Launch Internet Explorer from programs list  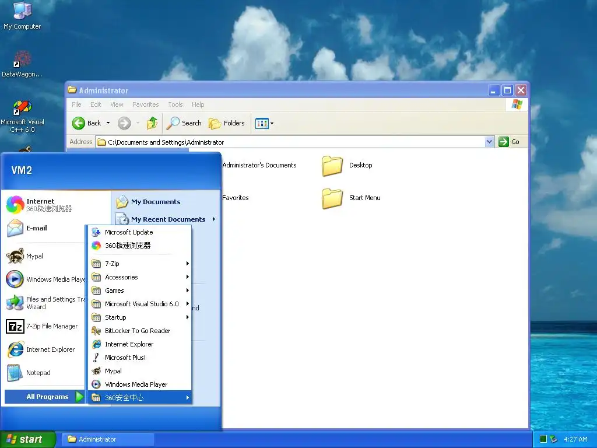click(x=140, y=344)
